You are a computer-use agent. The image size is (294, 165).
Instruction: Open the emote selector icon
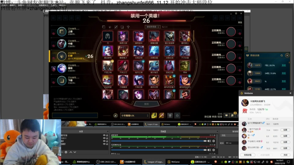click(177, 116)
